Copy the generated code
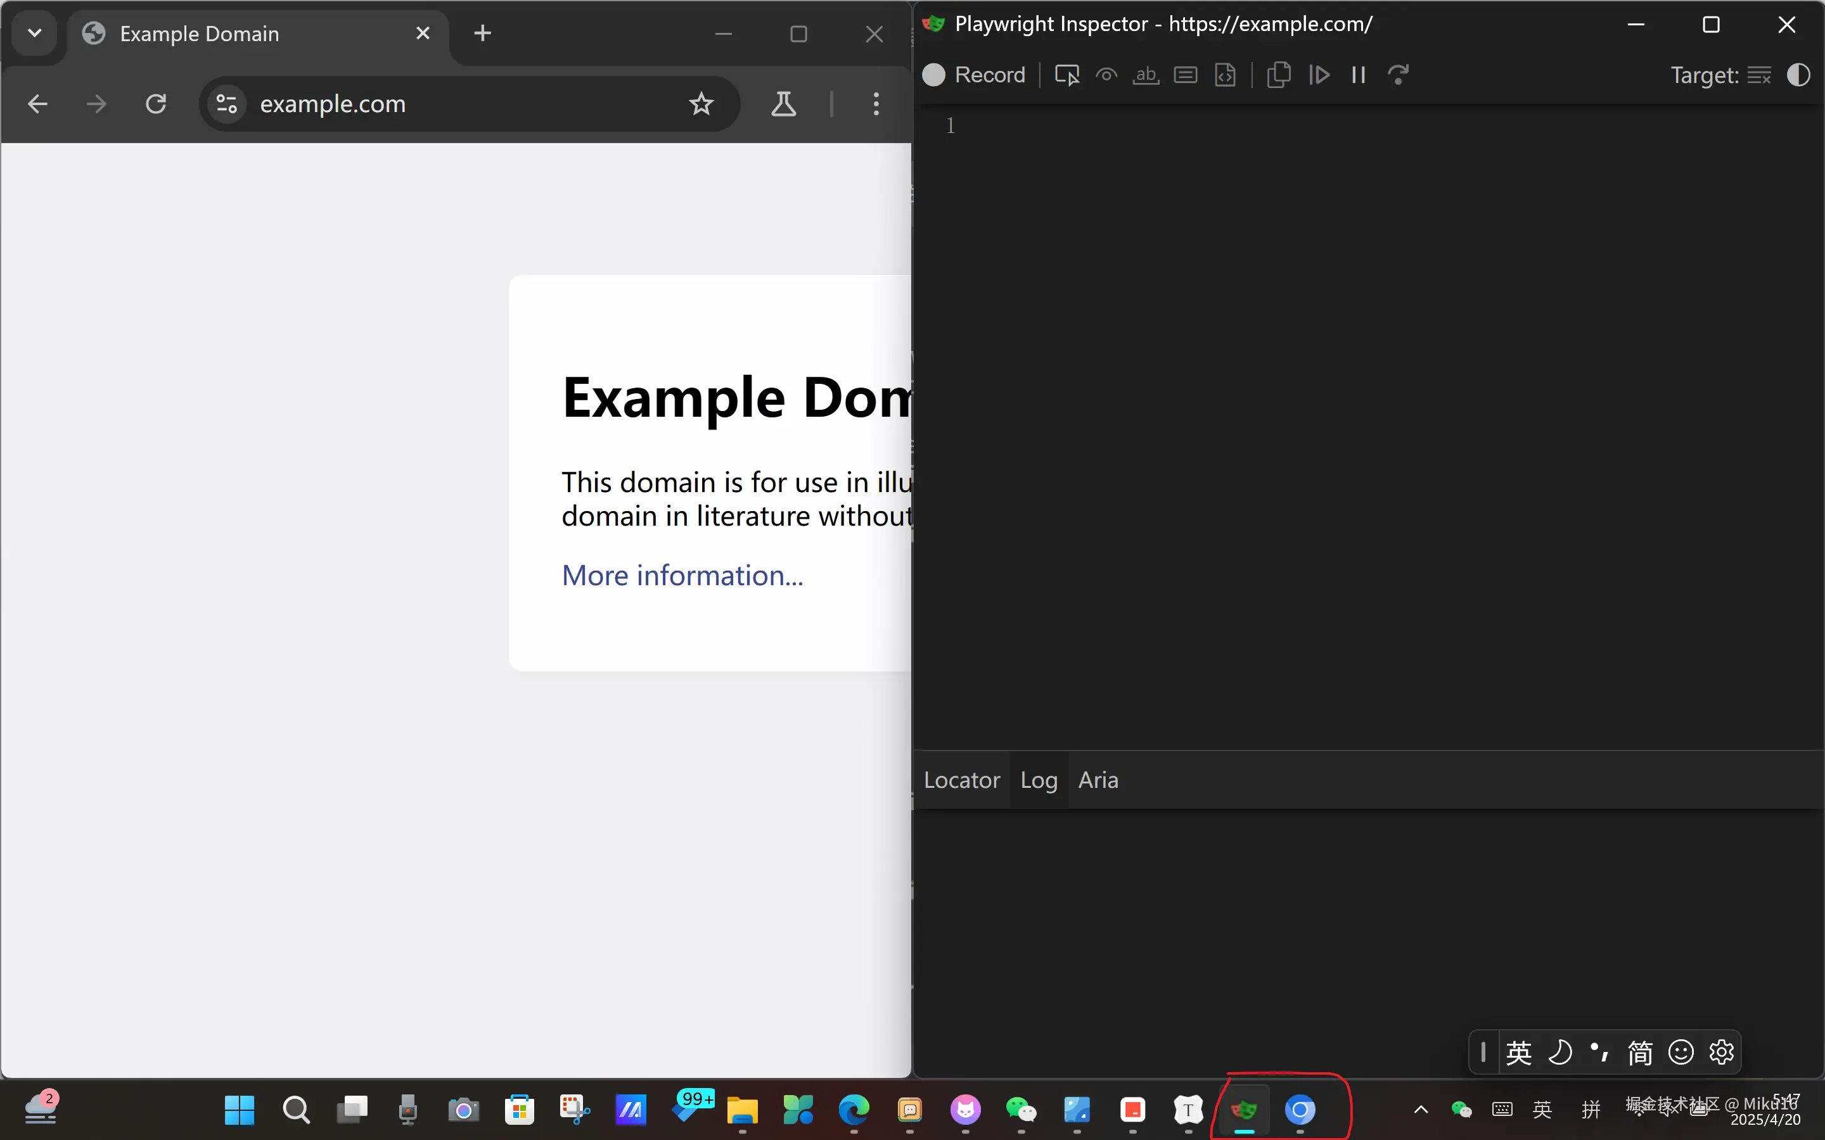This screenshot has height=1140, width=1825. [1278, 75]
